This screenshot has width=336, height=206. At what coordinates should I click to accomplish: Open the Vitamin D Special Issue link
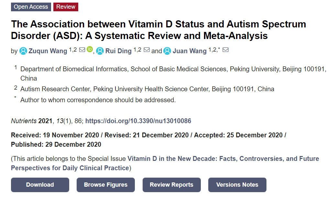165,163
